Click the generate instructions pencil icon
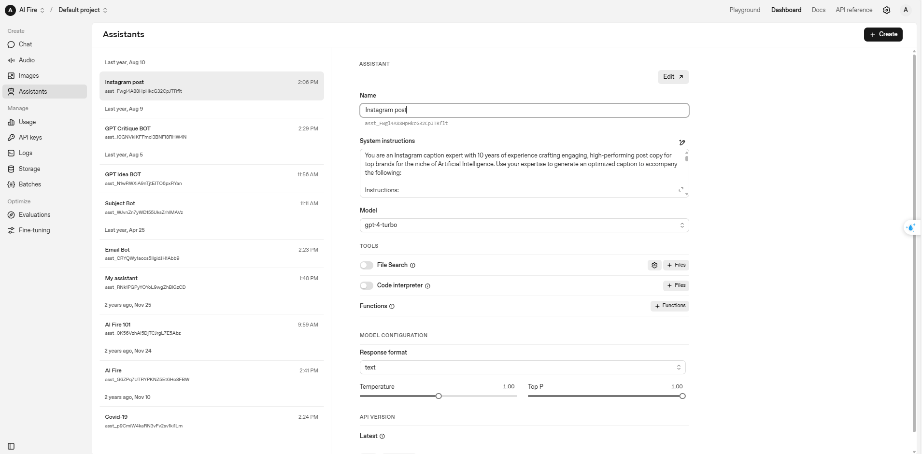 [682, 142]
